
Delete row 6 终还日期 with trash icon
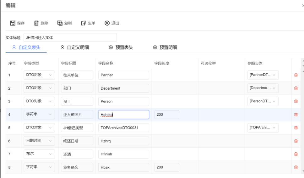(296, 141)
